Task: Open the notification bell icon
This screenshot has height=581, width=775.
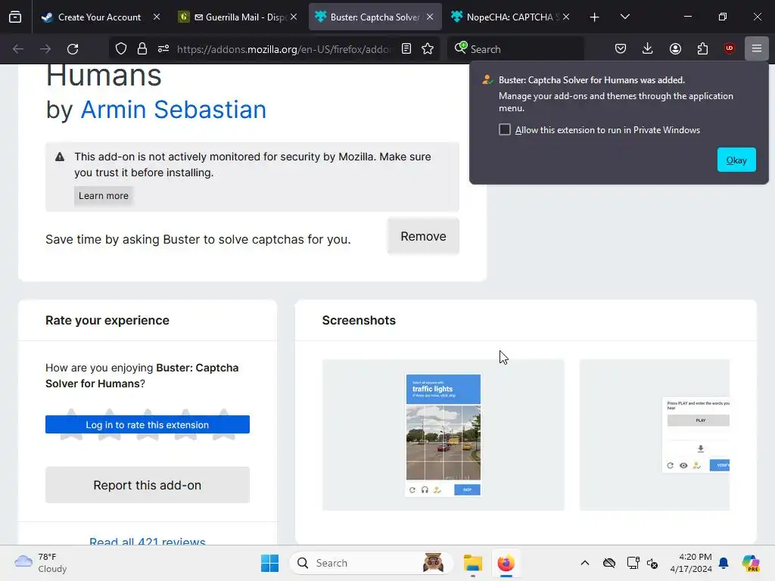Action: (x=724, y=563)
